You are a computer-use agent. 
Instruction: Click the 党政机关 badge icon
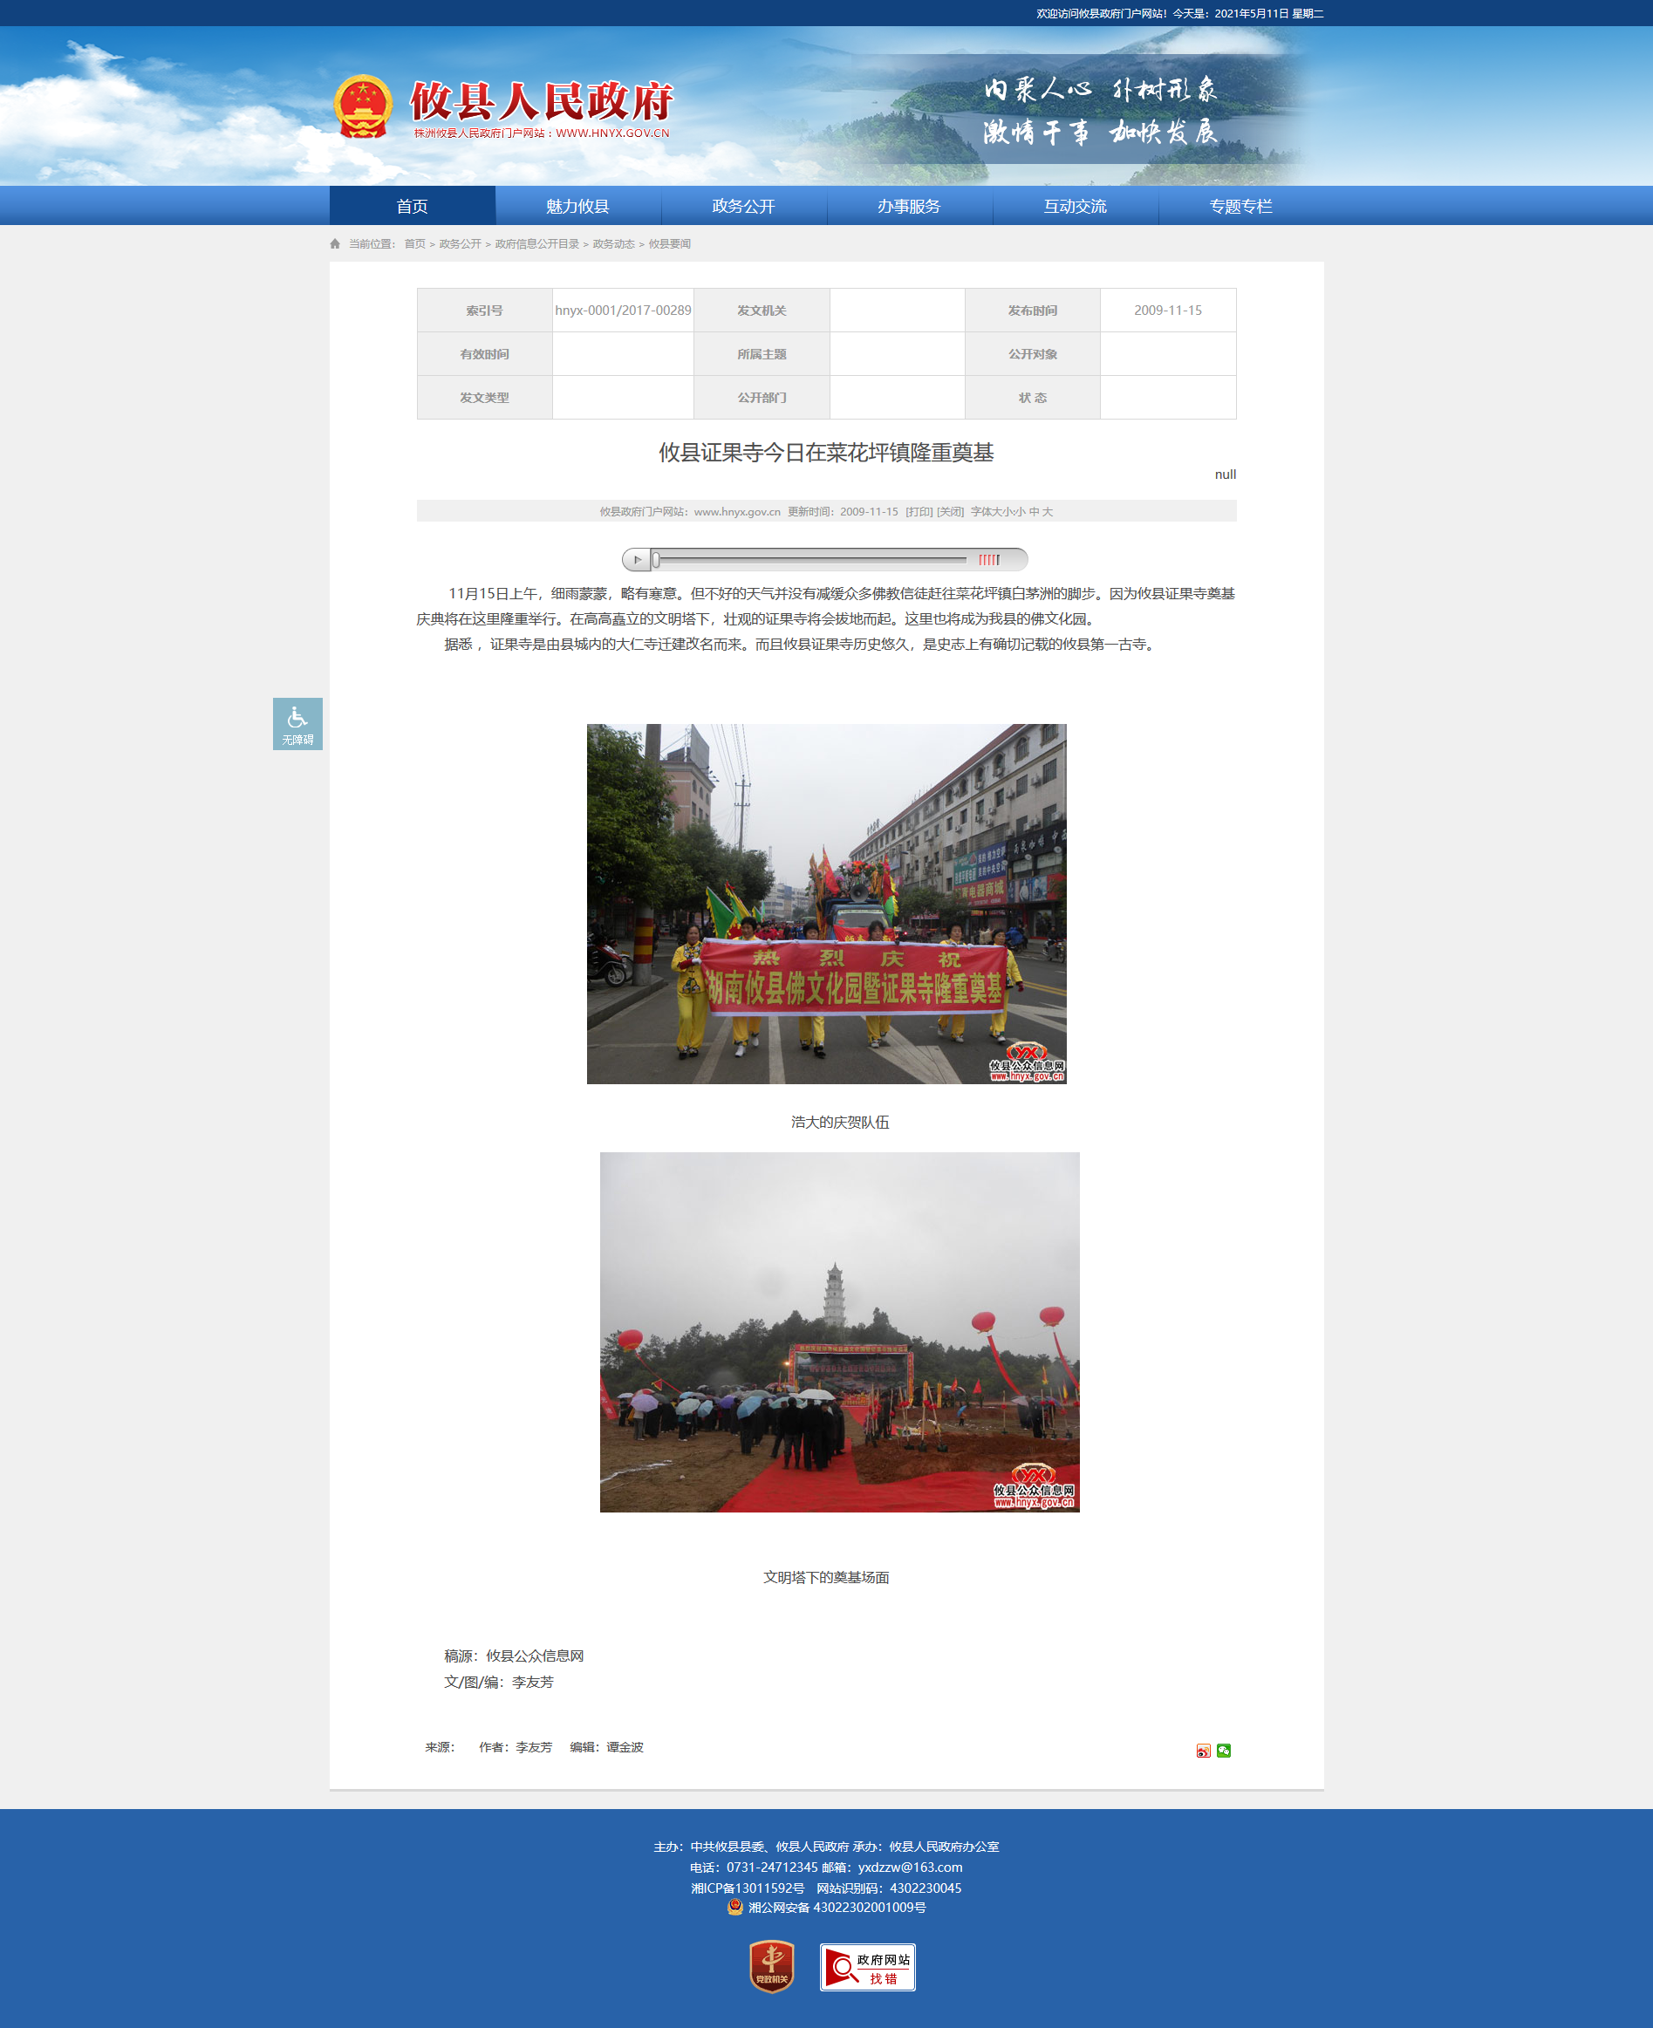pos(771,1966)
